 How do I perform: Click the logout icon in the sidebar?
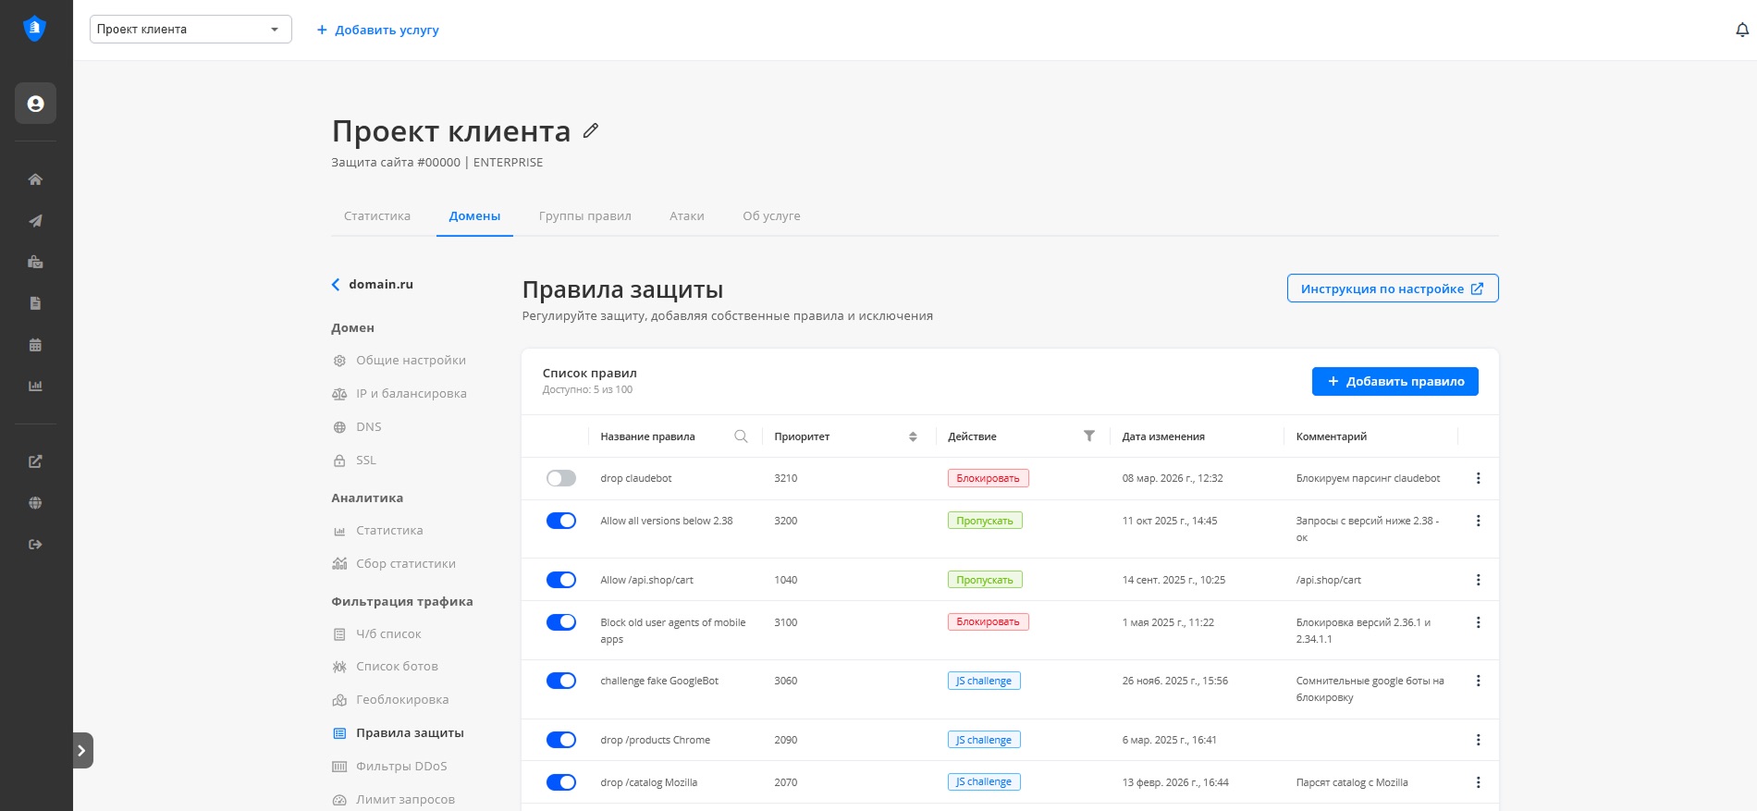[x=35, y=545]
